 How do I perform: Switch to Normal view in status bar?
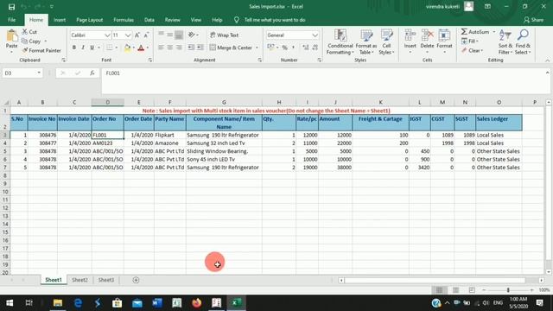click(x=439, y=290)
